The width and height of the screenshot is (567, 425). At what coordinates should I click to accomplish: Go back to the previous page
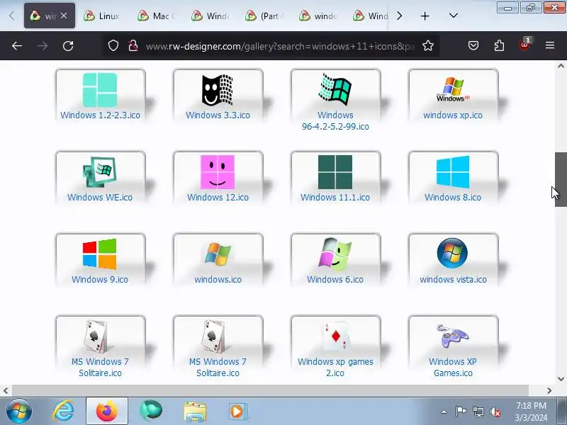17,46
